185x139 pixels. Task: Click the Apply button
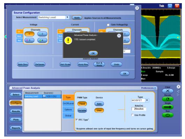pyautogui.click(x=77, y=18)
